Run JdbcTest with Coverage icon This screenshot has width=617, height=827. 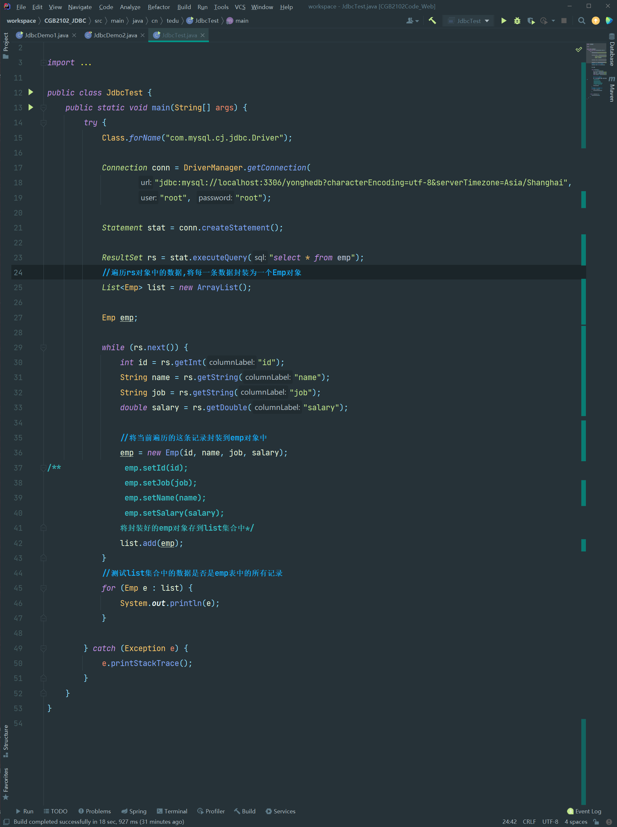[x=531, y=20]
